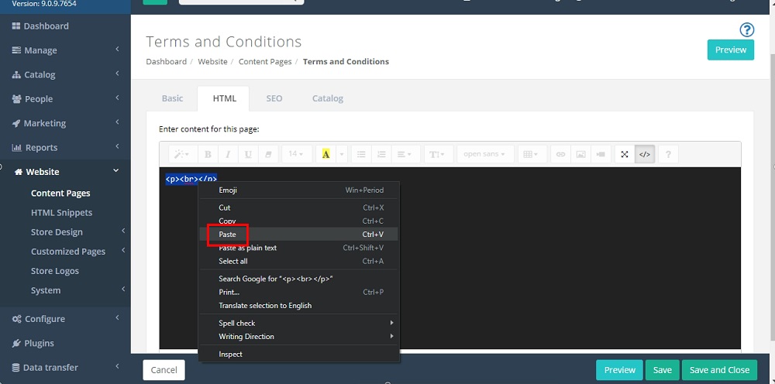Choose Select all from context menu
This screenshot has height=384, width=775.
click(x=299, y=261)
